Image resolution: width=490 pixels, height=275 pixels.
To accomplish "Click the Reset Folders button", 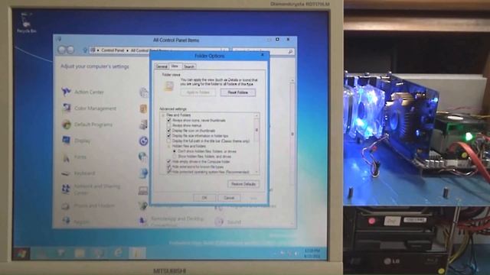I will click(x=238, y=92).
